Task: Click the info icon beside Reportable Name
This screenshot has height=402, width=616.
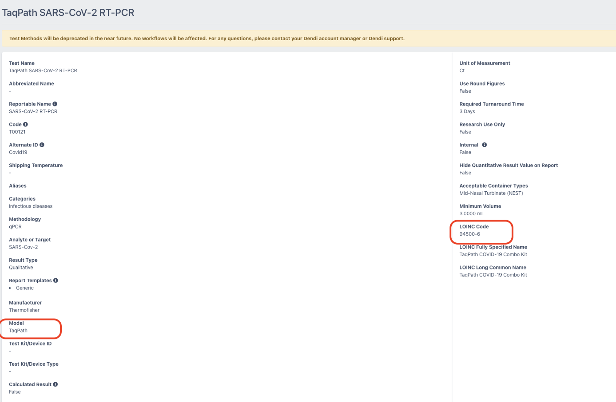Action: (x=55, y=104)
